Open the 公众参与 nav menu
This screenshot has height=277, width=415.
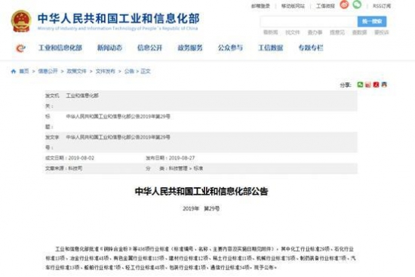click(x=230, y=48)
